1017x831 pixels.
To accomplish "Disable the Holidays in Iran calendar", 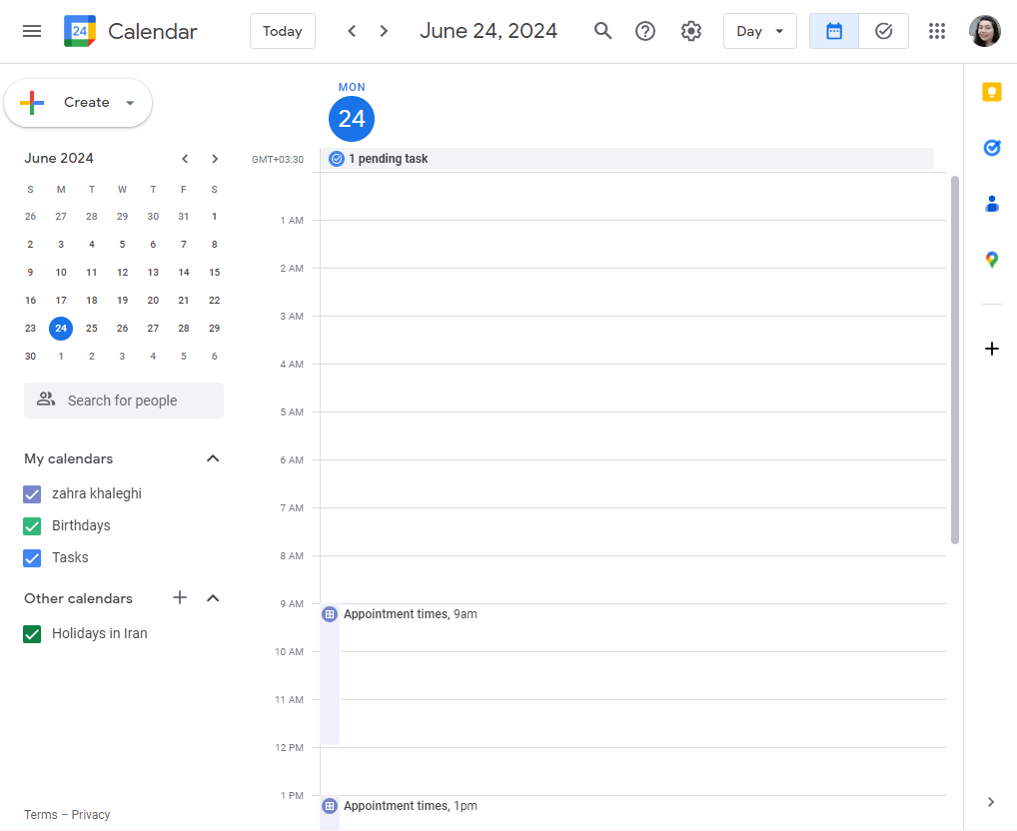I will (x=32, y=633).
